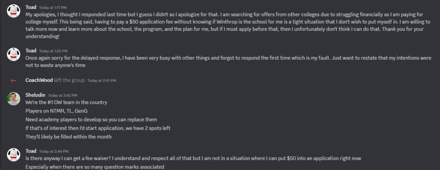Screen dimensions: 440x170
Task: Click the 'we have 2 spots left' message
Action: tap(98, 128)
